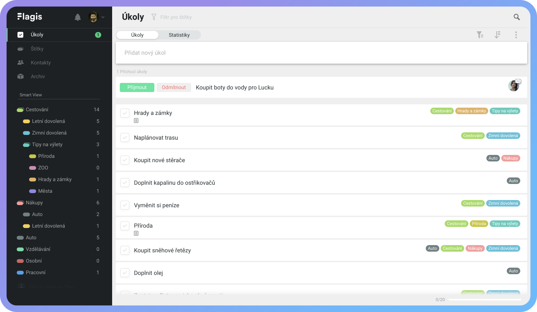The image size is (537, 312).
Task: Click the Kontakty people icon in sidebar
Action: click(21, 63)
